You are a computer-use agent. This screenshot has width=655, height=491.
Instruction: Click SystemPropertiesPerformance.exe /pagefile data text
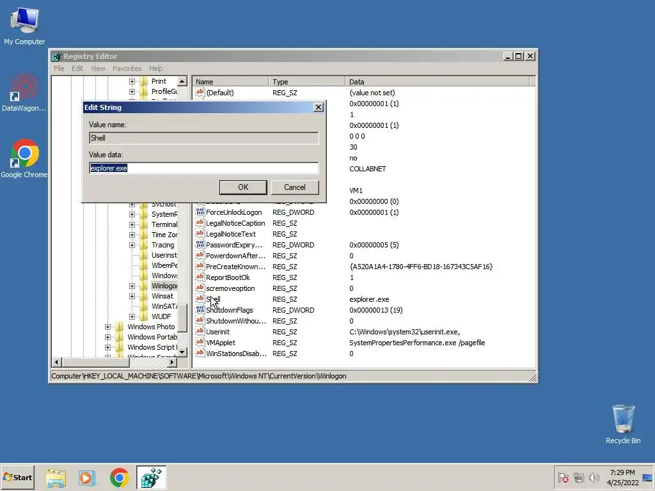pos(417,343)
